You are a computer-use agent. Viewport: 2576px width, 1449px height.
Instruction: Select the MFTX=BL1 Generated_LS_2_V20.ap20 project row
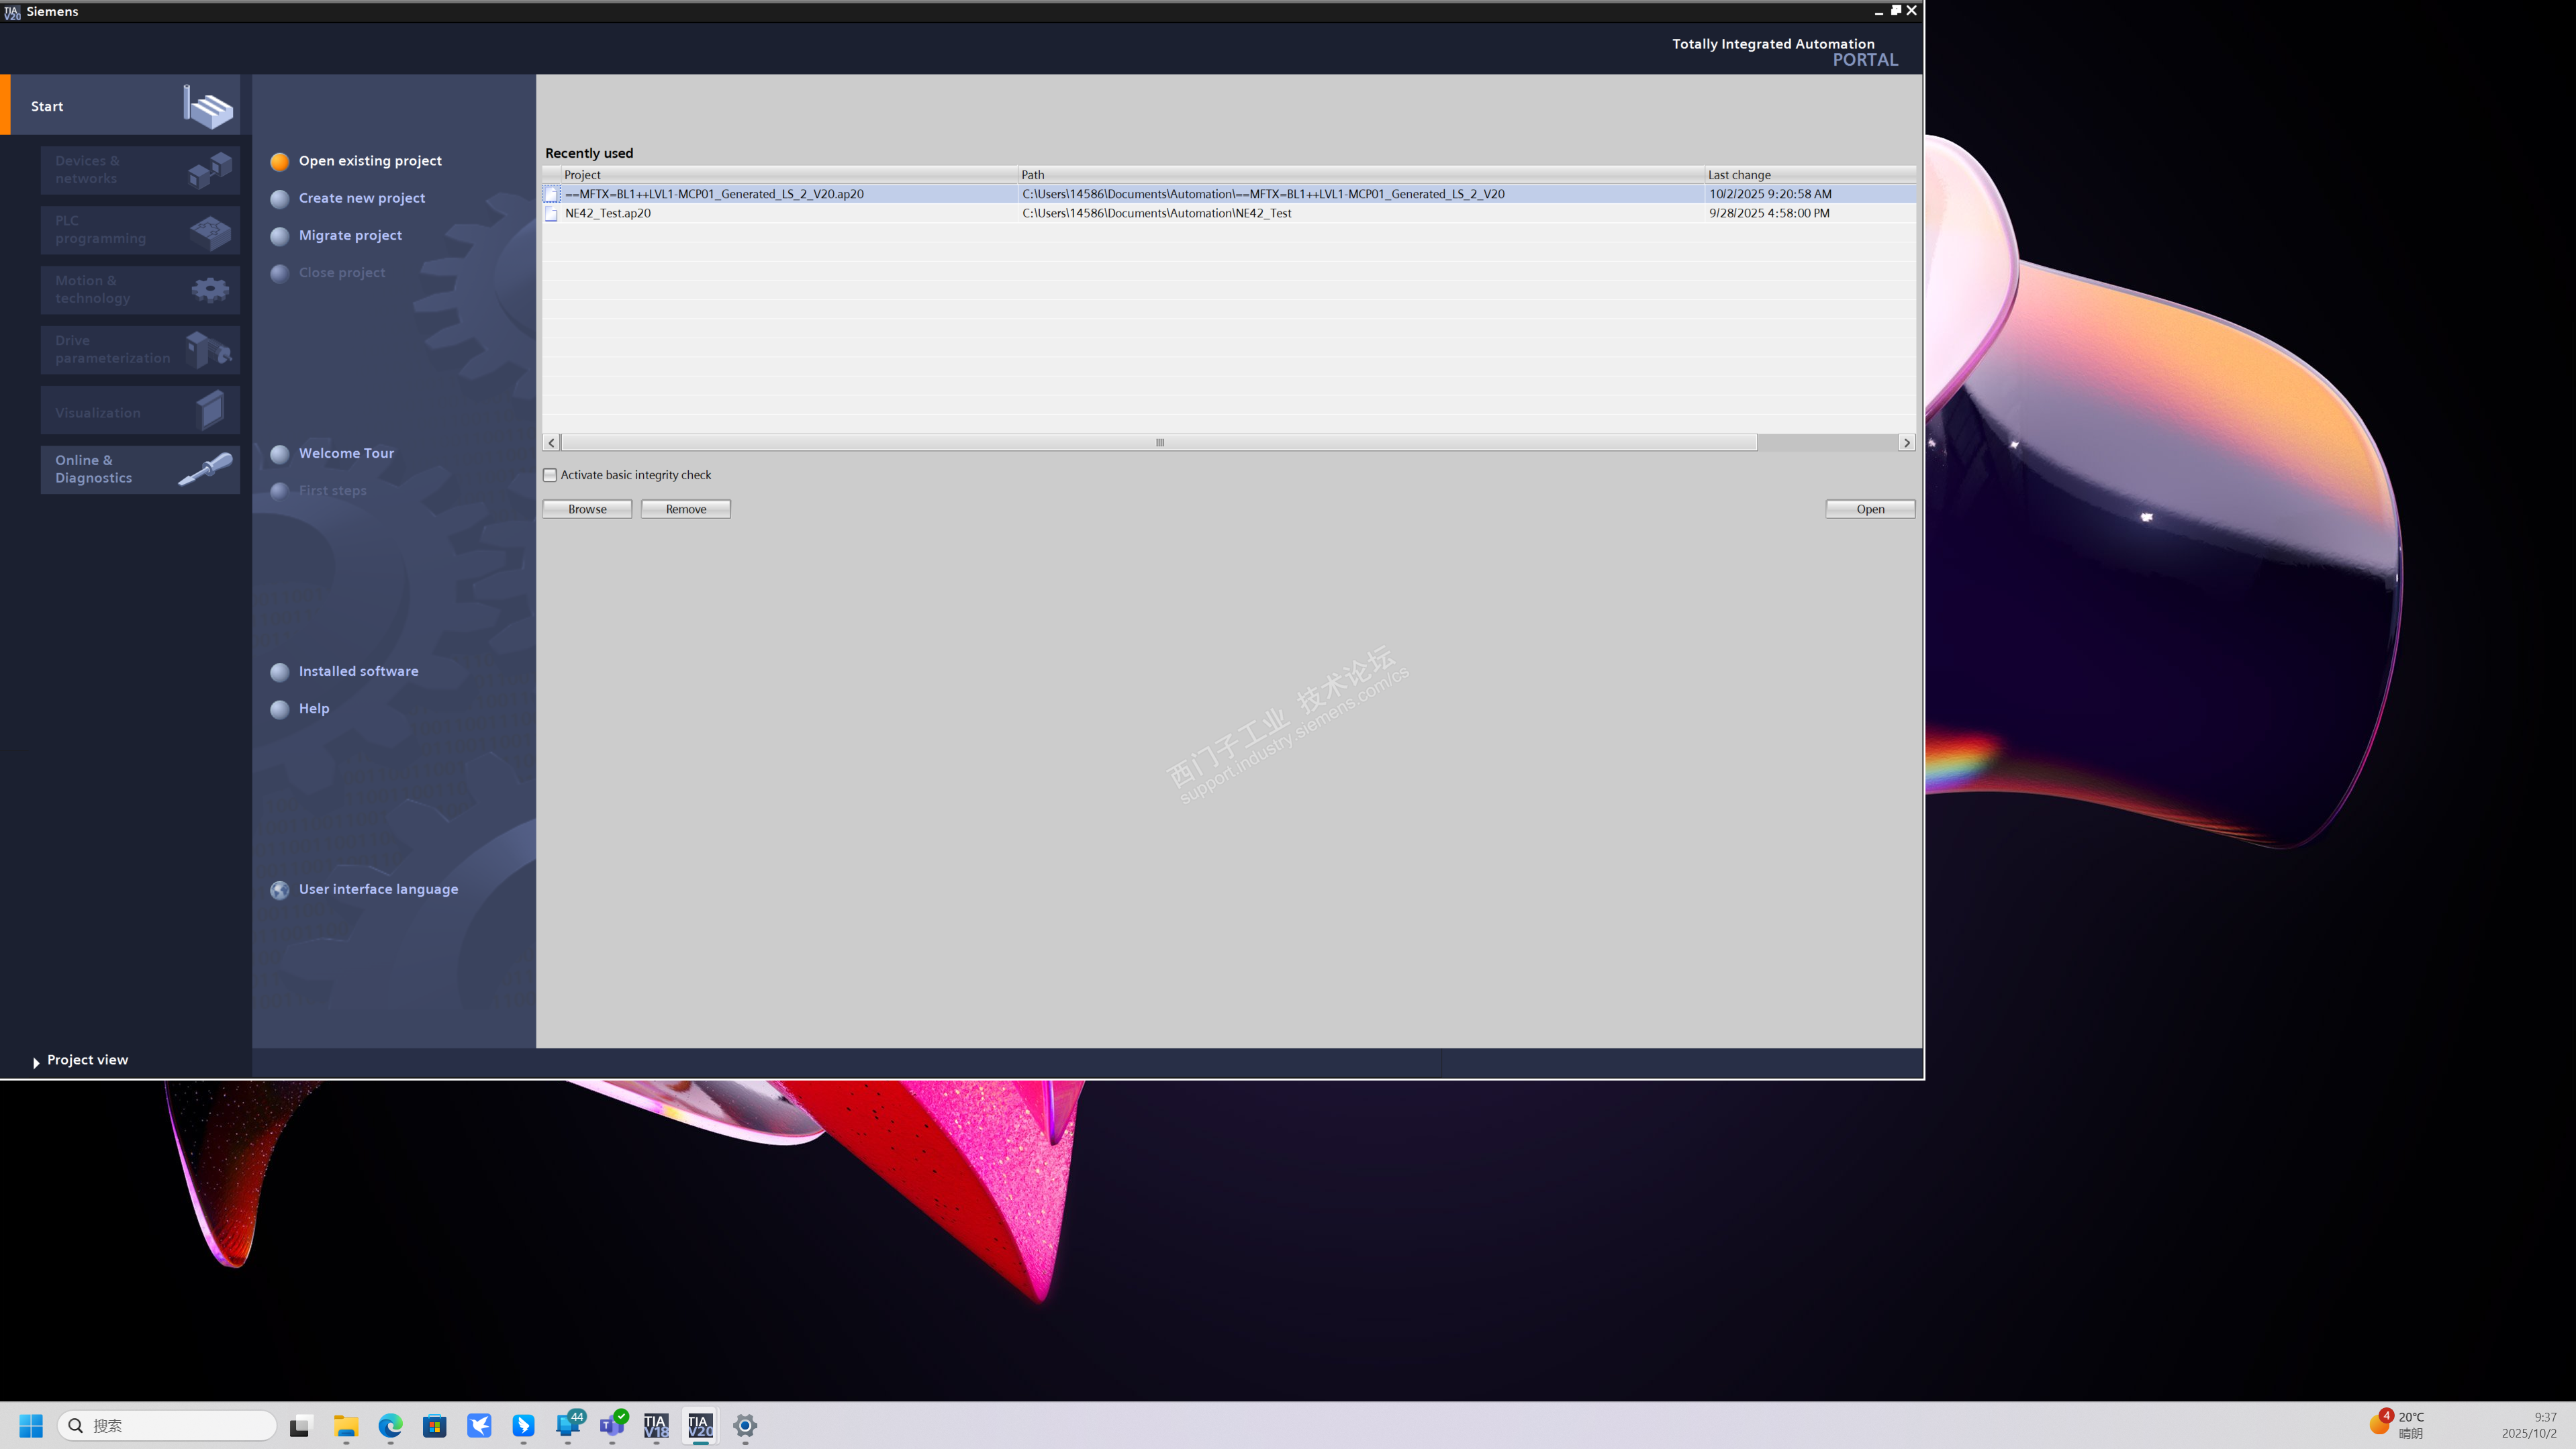714,194
